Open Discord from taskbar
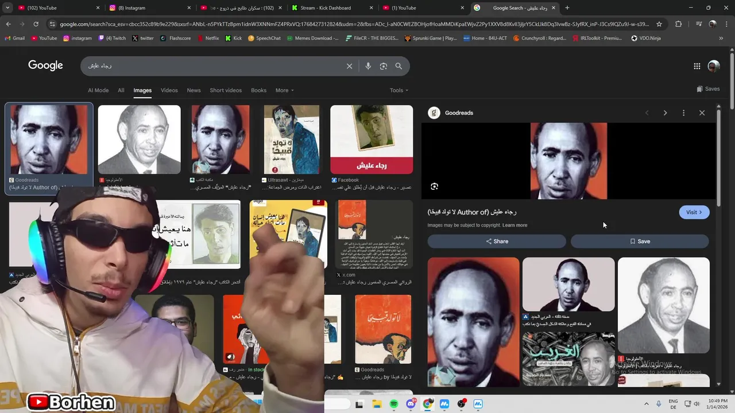This screenshot has width=735, height=413. [411, 404]
